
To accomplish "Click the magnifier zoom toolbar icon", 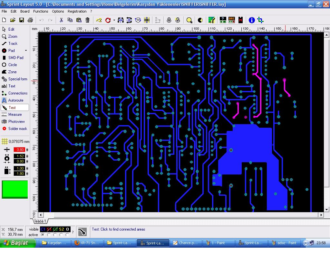I will [189, 20].
